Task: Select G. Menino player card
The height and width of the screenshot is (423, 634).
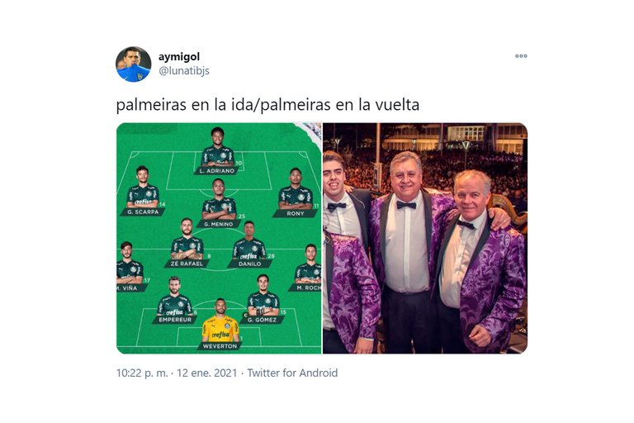Action: tap(219, 203)
